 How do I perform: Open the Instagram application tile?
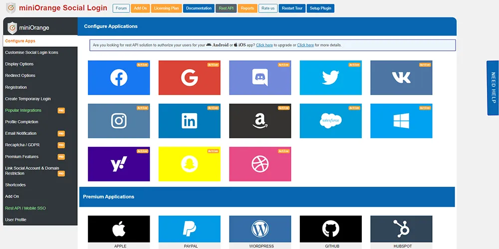pyautogui.click(x=119, y=121)
